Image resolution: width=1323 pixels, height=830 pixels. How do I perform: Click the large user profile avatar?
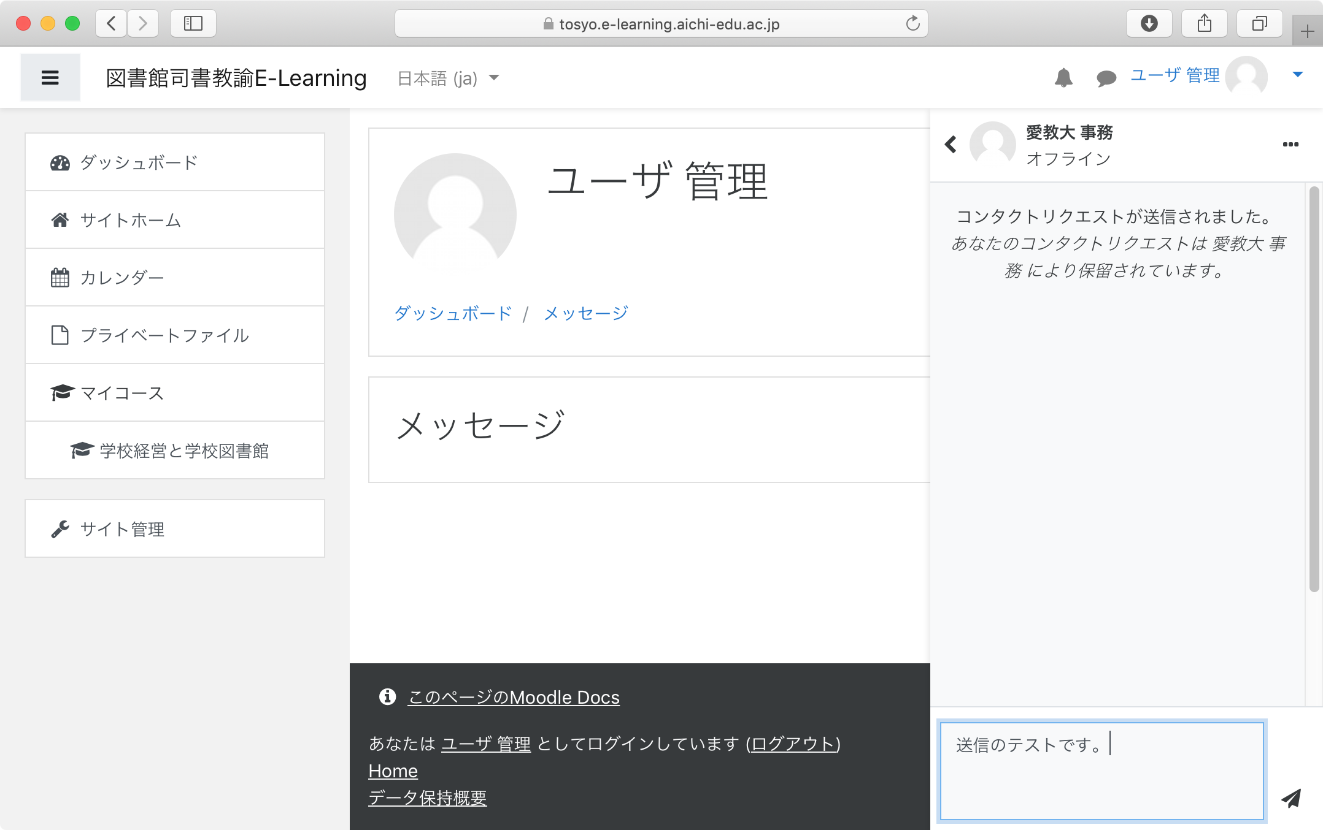click(x=455, y=215)
